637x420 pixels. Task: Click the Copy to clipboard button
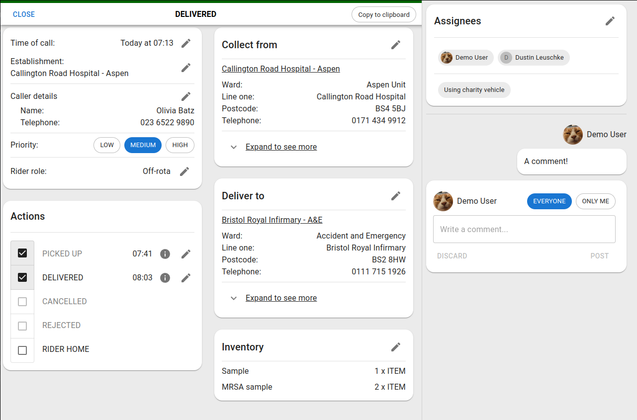tap(383, 14)
